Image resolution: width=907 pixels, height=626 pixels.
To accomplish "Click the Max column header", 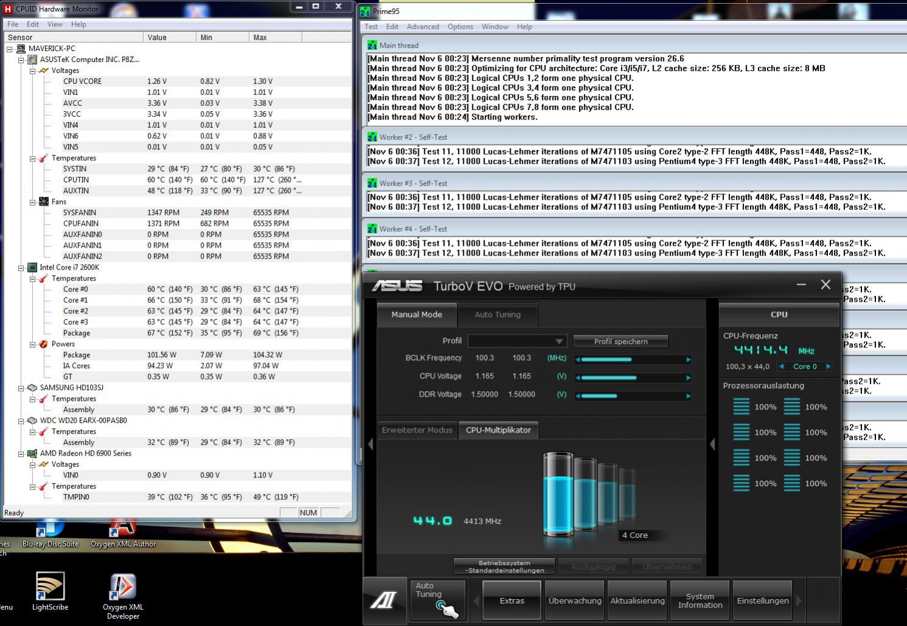I will [276, 37].
